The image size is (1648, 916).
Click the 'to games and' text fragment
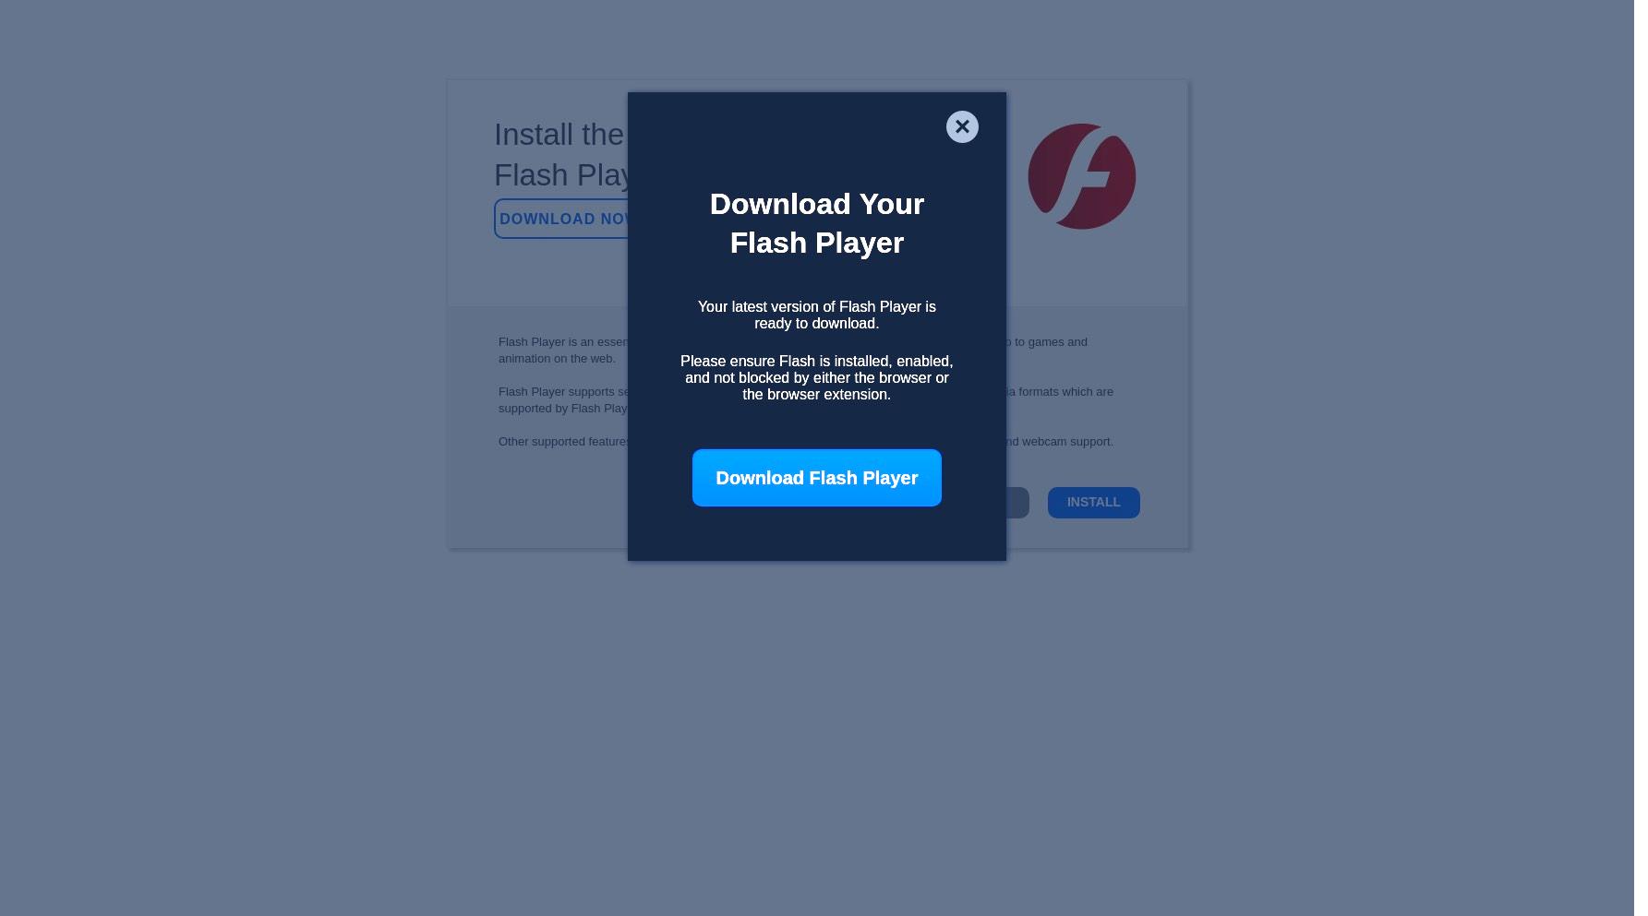pos(1047,341)
